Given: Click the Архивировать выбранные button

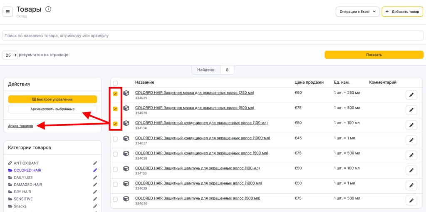Looking at the screenshot, I should (52, 109).
